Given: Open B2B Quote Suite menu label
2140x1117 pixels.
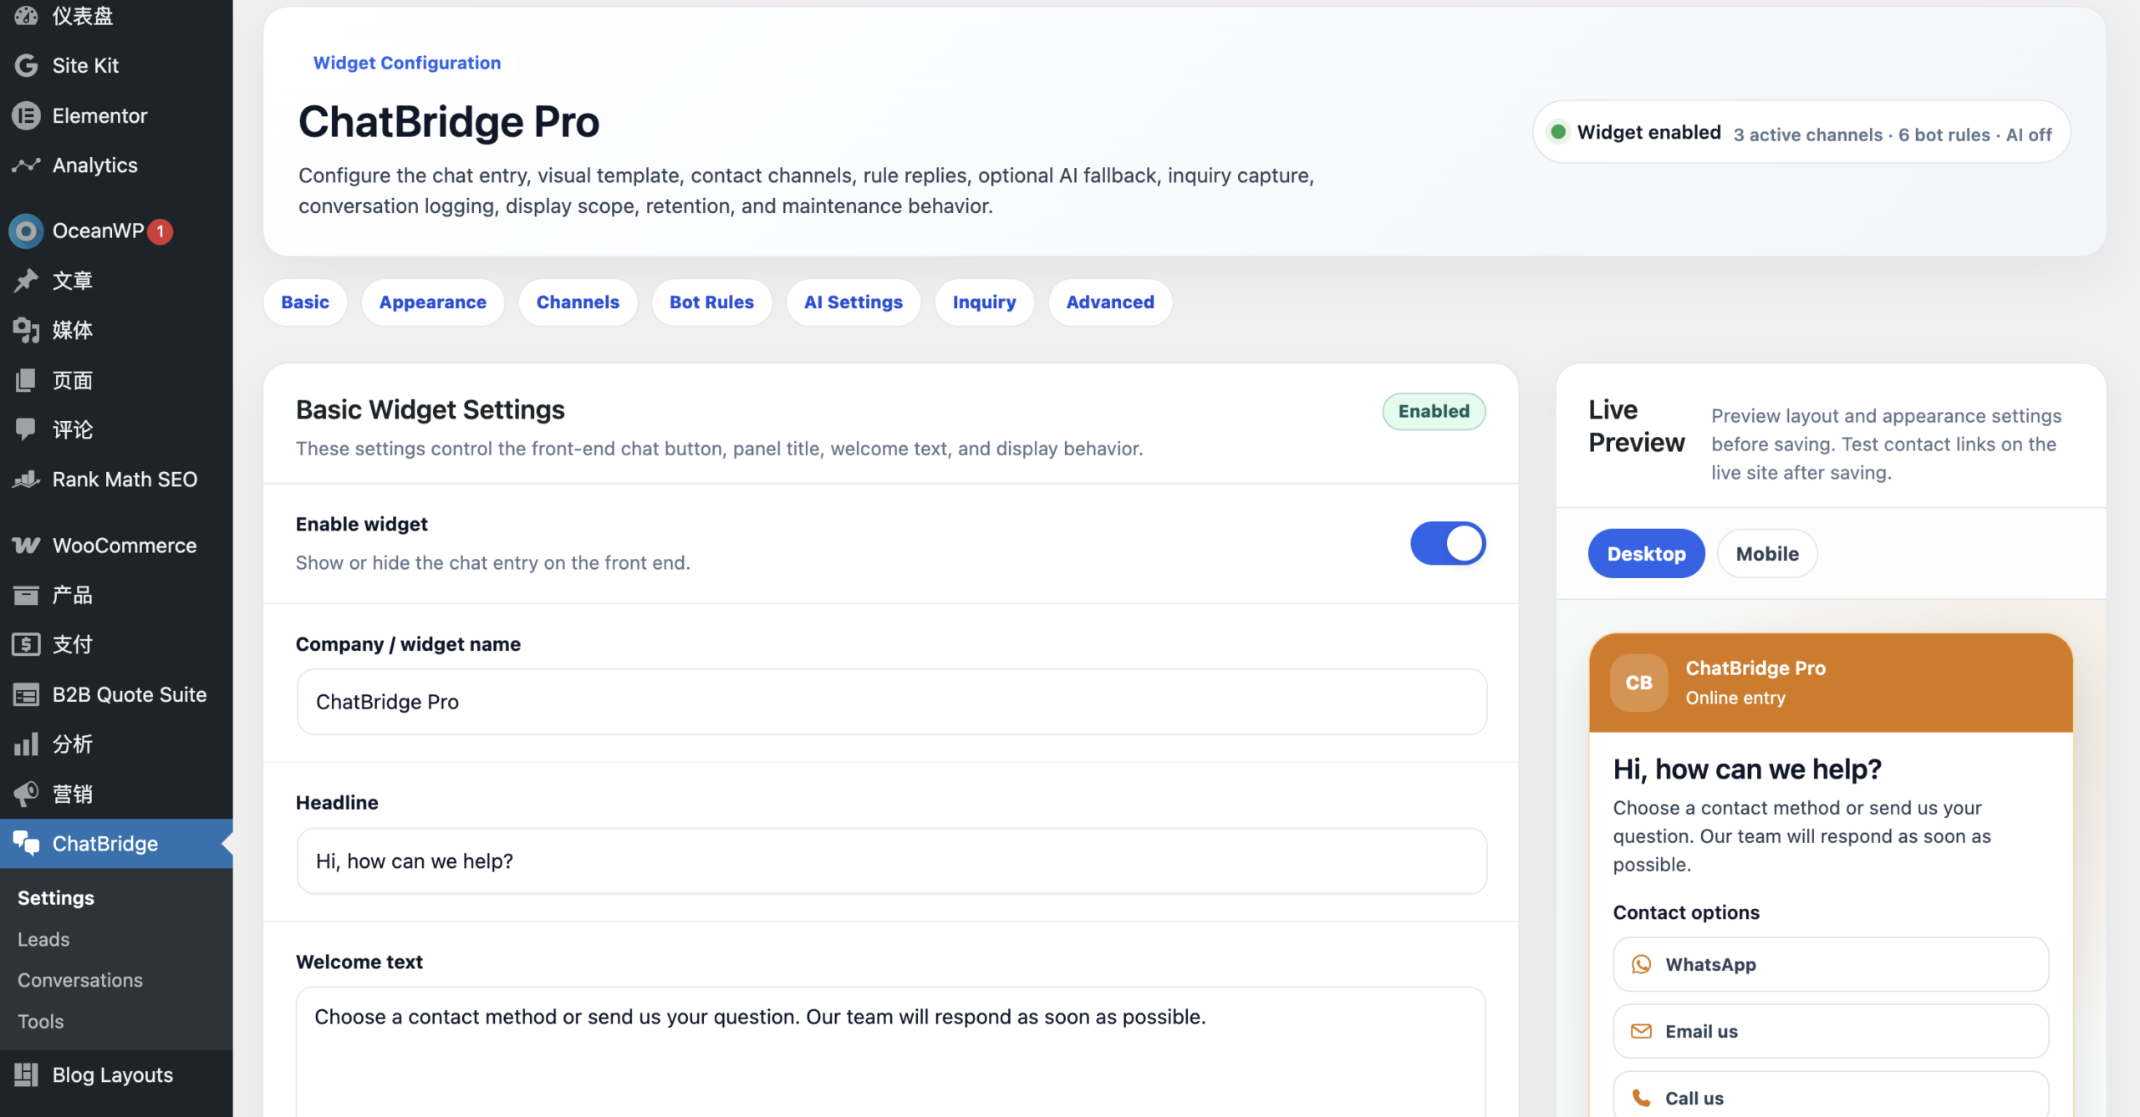Looking at the screenshot, I should [130, 694].
